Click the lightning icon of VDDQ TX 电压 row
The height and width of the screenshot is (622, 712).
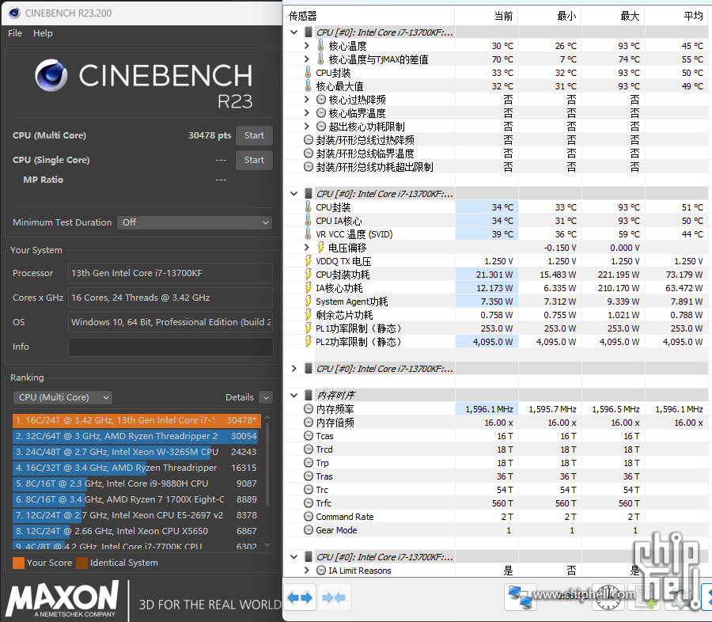coord(309,261)
